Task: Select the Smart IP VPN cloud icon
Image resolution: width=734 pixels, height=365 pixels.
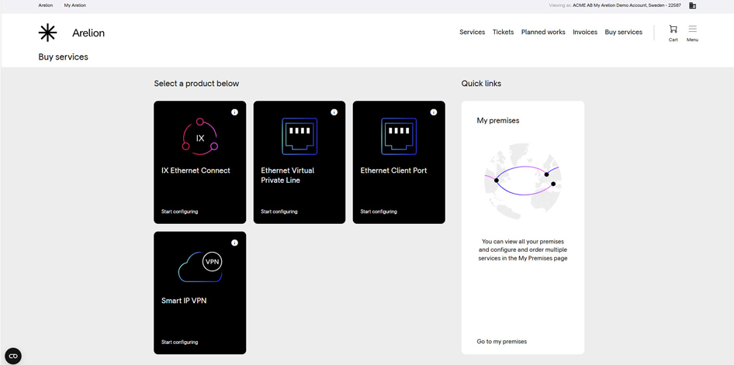Action: (200, 267)
